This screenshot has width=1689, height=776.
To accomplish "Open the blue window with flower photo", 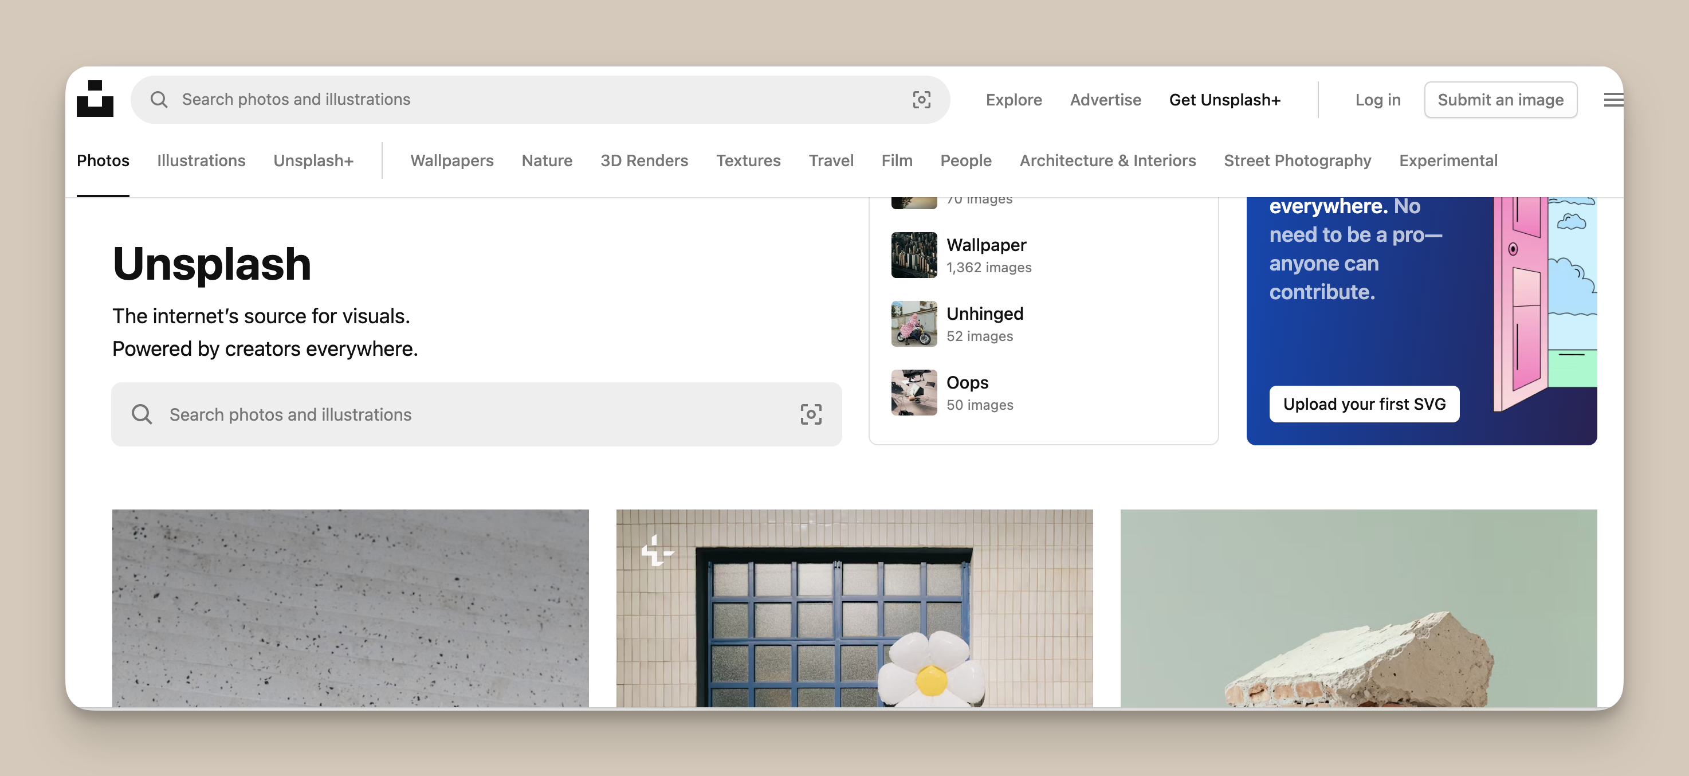I will (854, 608).
